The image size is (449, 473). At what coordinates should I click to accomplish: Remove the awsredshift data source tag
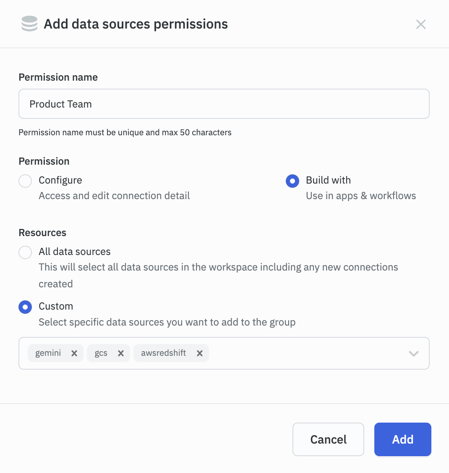200,353
